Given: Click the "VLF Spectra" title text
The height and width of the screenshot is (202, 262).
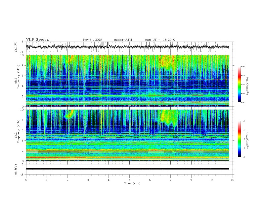Looking at the screenshot, I should 37,40.
